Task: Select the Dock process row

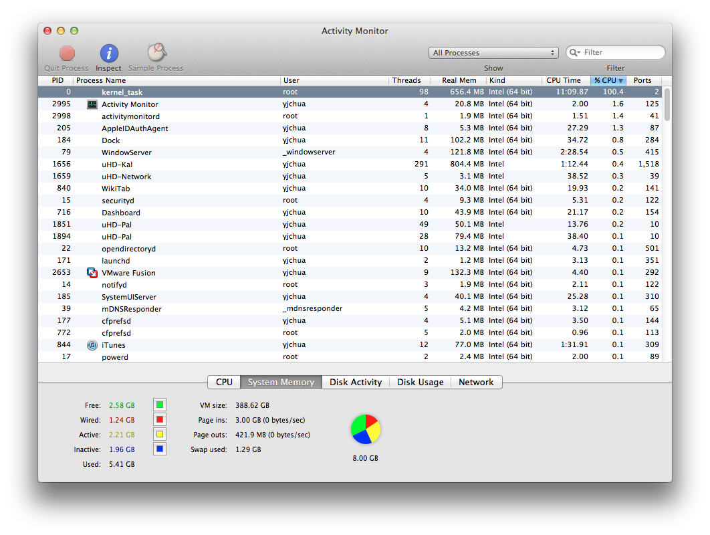Action: pyautogui.click(x=350, y=140)
